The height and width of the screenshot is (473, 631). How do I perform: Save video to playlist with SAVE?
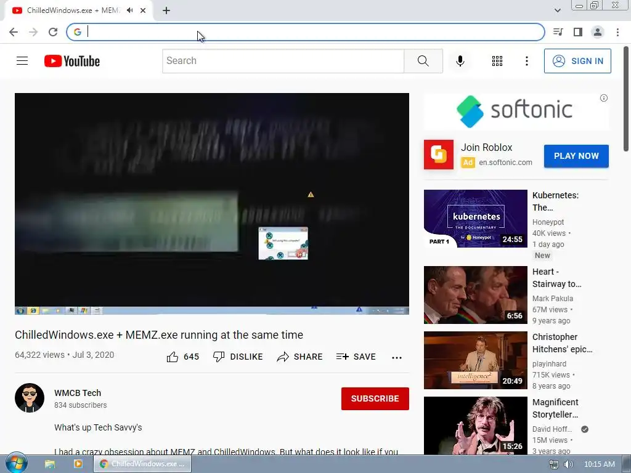tap(356, 357)
